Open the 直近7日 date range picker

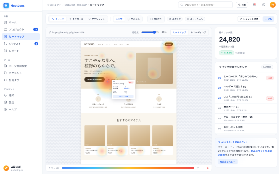[156, 19]
